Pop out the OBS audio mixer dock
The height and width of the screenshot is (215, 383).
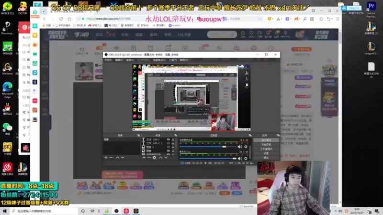250,135
